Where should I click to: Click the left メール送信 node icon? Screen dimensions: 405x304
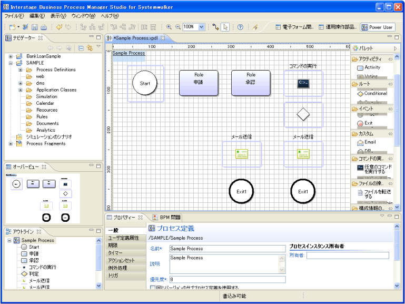pyautogui.click(x=242, y=154)
